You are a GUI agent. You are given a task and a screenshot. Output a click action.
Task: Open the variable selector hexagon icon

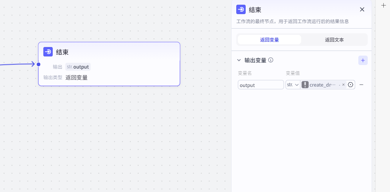pos(350,85)
